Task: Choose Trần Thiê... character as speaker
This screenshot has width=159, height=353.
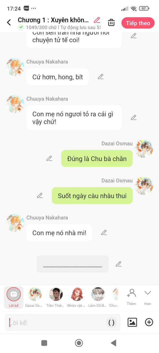Action: 56,297
